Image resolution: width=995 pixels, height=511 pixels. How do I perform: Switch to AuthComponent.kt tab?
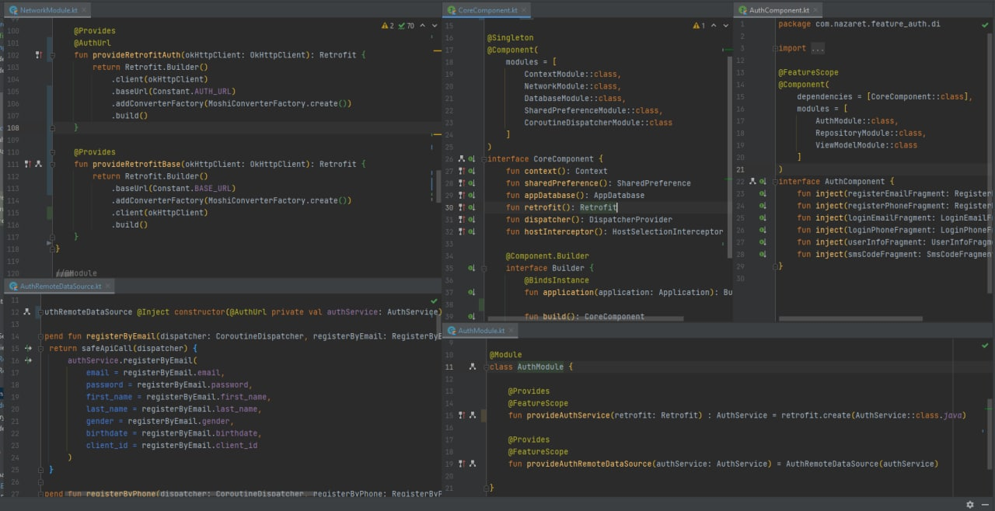(779, 10)
